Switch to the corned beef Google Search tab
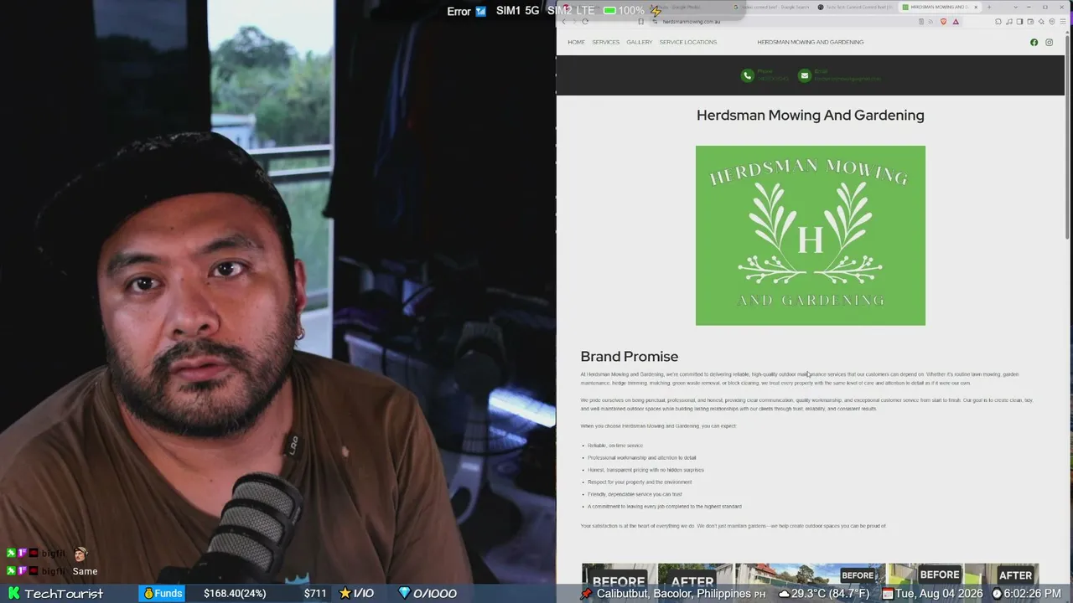1073x603 pixels. (x=772, y=7)
